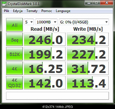Minimize the CrystalDiskMark window
This screenshot has width=115, height=109.
89,3
